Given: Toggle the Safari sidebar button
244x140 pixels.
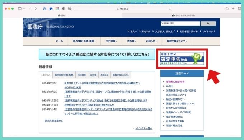Looking at the screenshot, I should [20, 9].
